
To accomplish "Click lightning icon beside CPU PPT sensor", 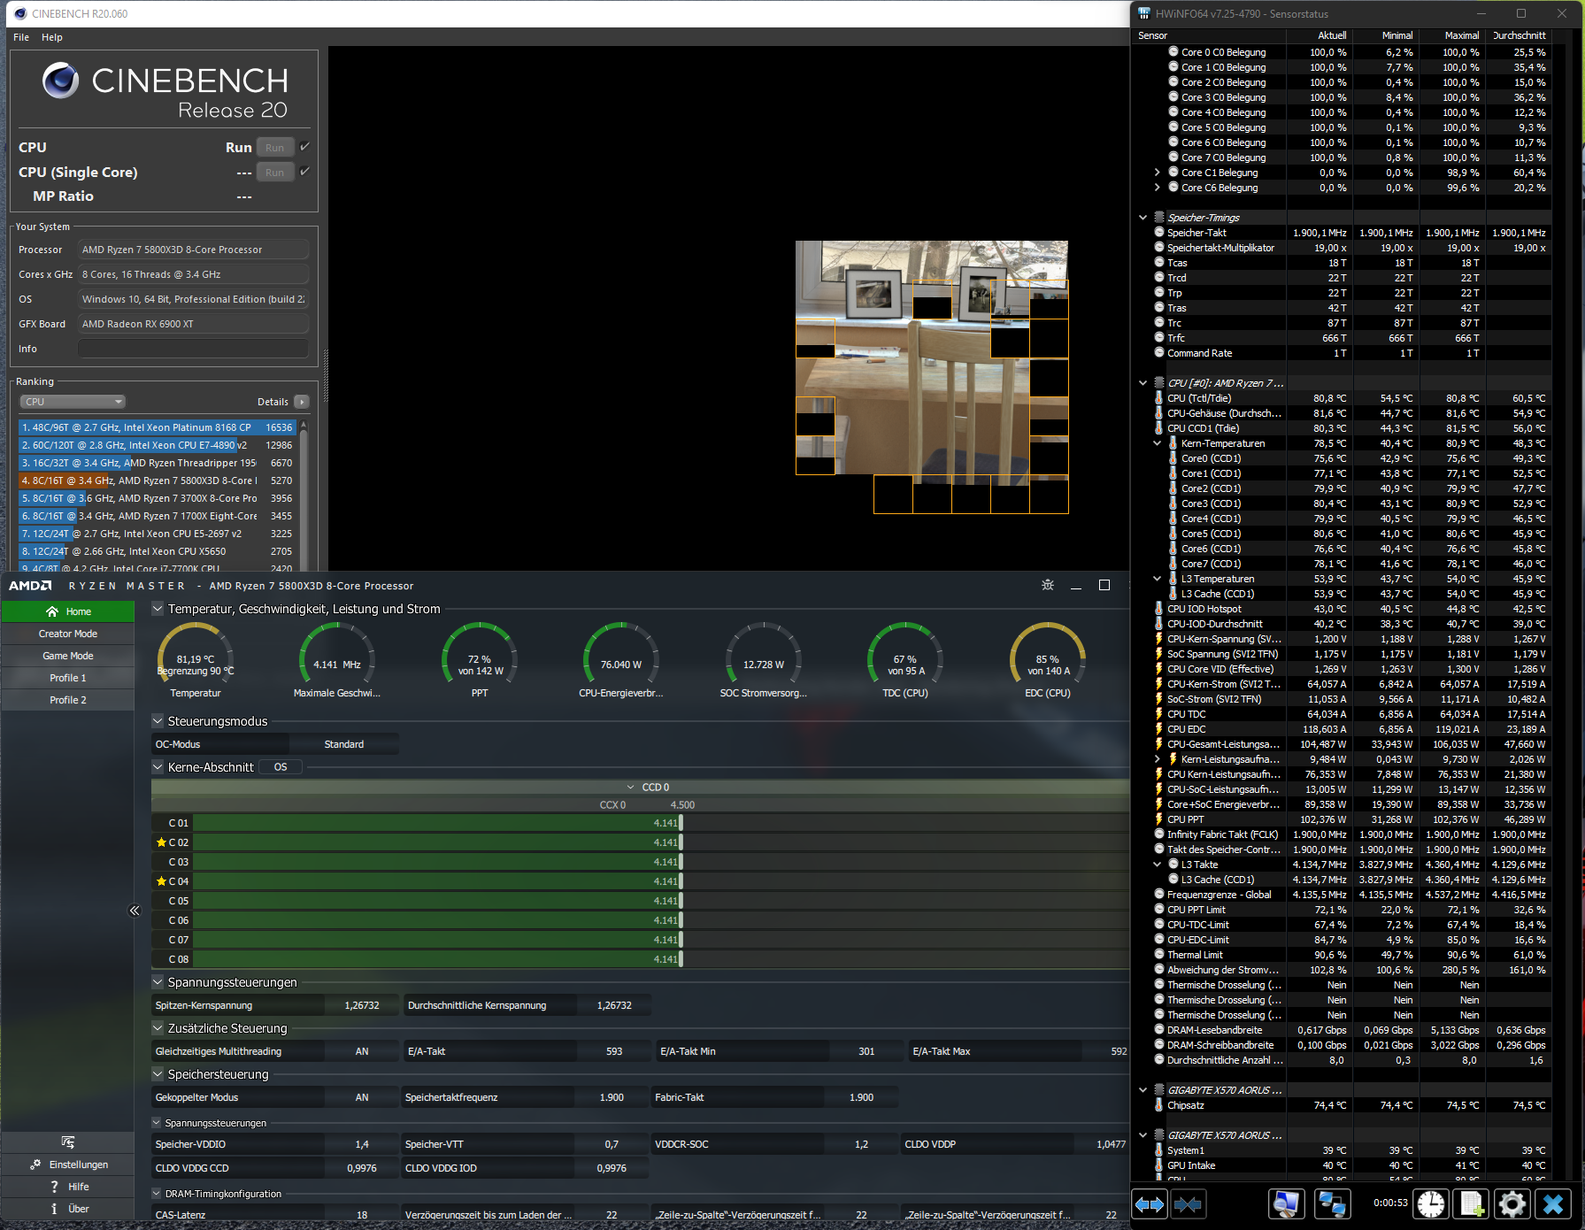I will pos(1159,819).
